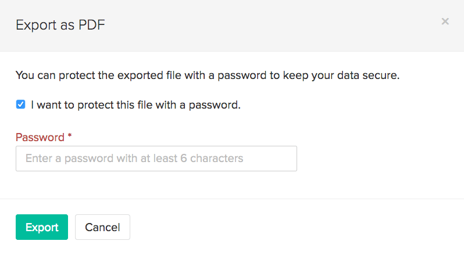Disable the file password protection option

pos(21,105)
